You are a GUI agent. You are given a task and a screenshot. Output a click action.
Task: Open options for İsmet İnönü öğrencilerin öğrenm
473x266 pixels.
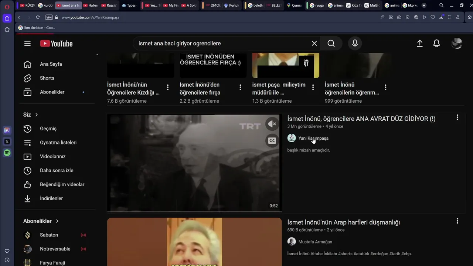tap(385, 88)
